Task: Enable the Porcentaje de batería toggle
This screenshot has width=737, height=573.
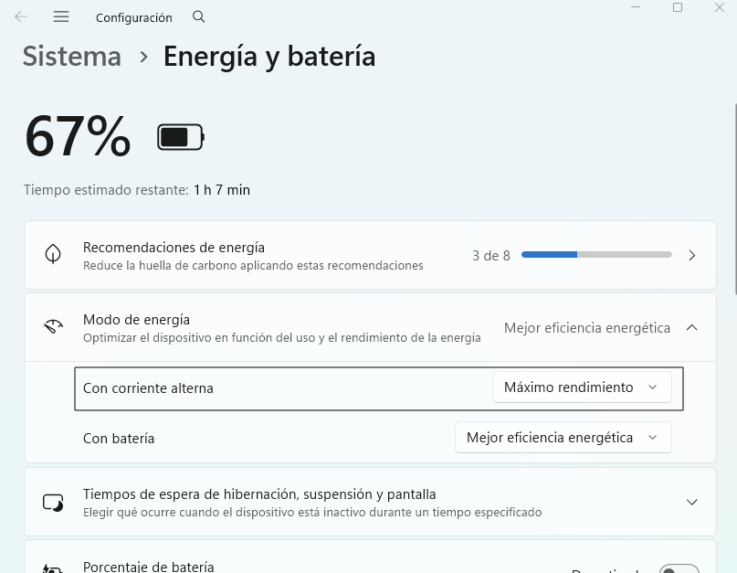Action: click(x=678, y=568)
